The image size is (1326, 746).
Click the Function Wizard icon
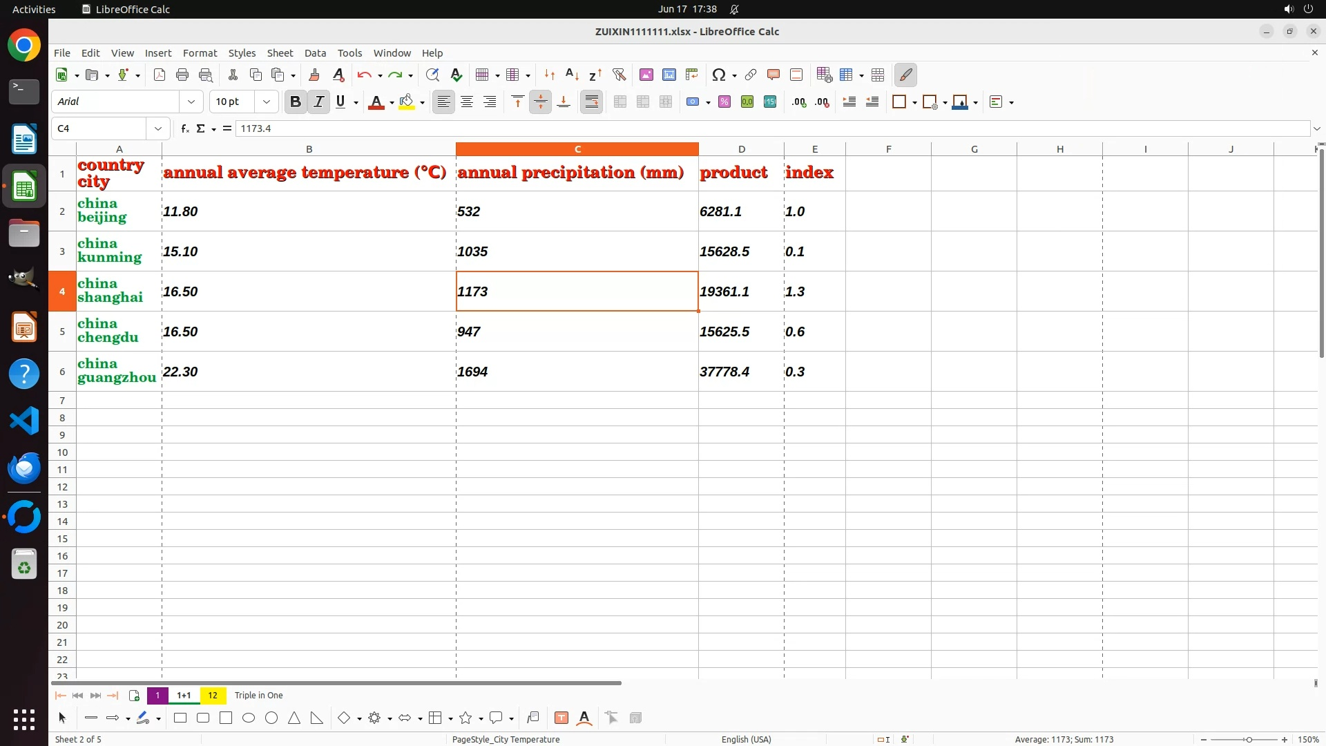[184, 128]
